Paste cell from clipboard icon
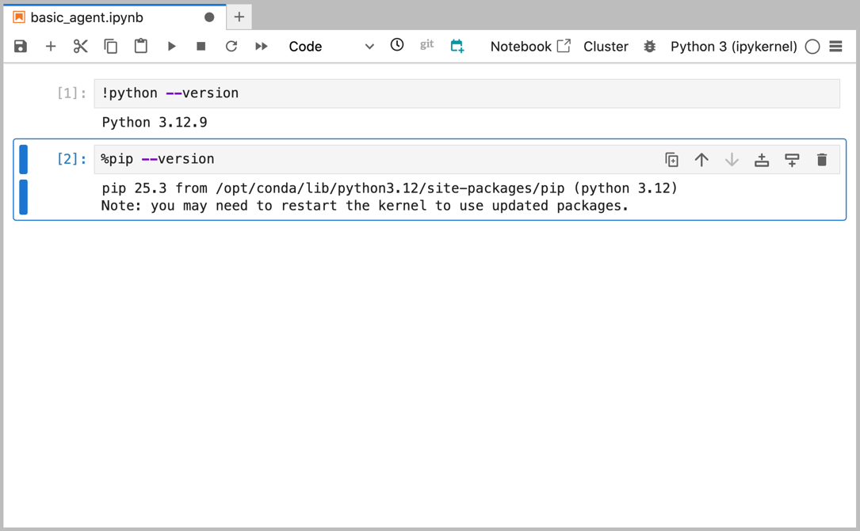860x531 pixels. pyautogui.click(x=141, y=46)
